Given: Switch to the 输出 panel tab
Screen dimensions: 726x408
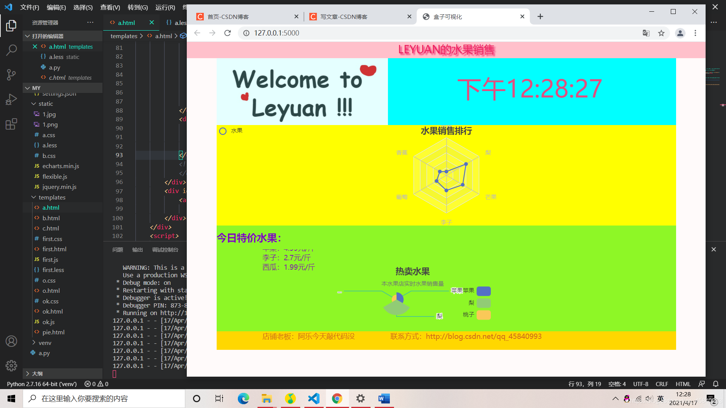Looking at the screenshot, I should pos(137,249).
